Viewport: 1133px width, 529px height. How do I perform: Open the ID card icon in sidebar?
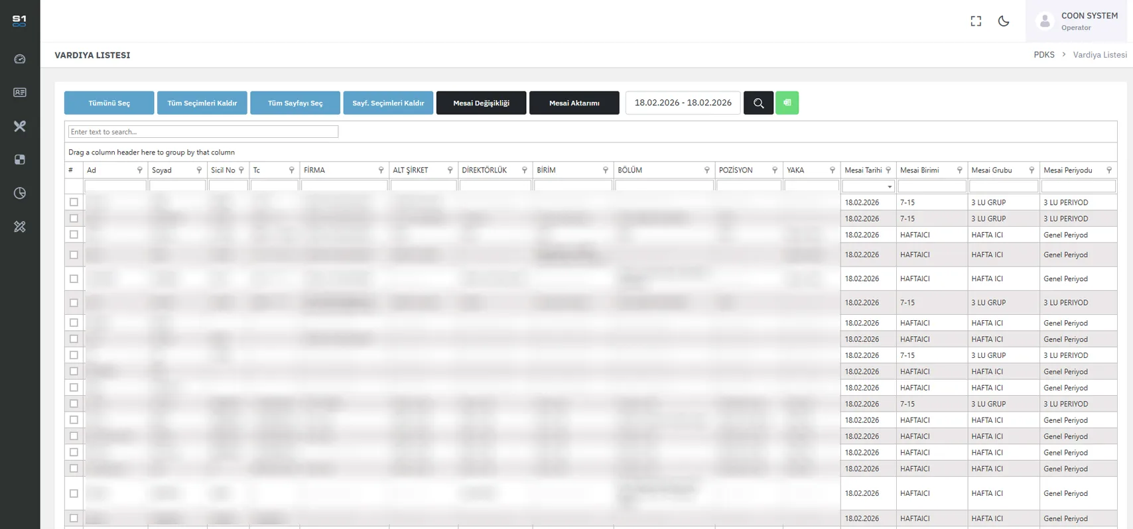click(20, 93)
